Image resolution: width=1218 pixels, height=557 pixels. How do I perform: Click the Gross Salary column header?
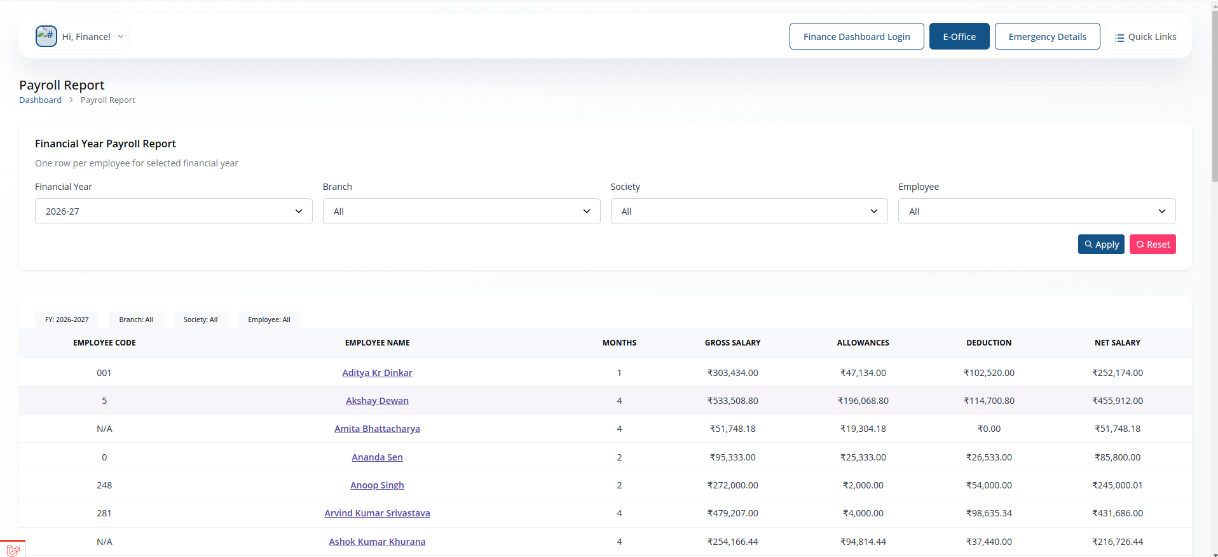pos(732,343)
